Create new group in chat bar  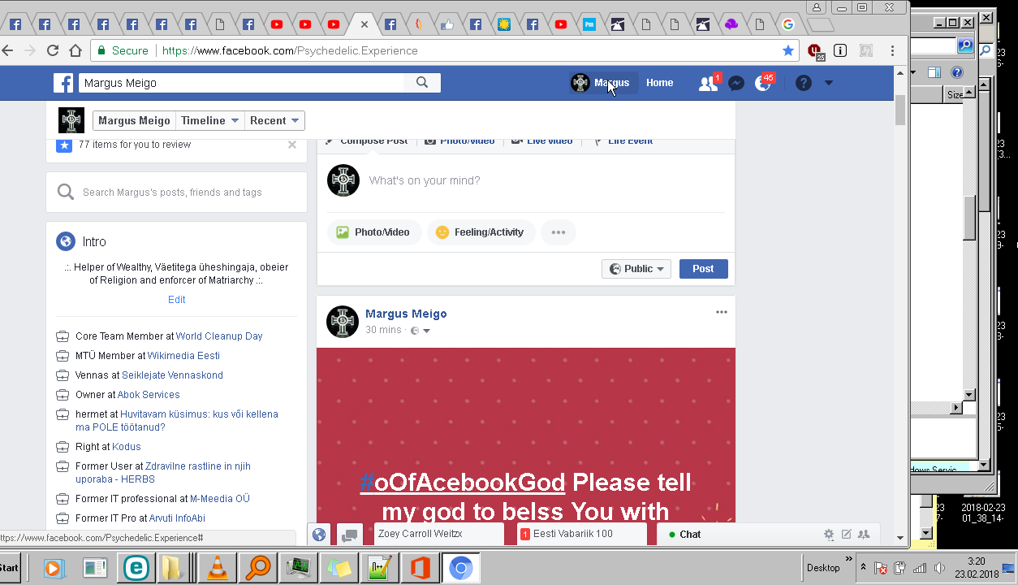coord(864,535)
